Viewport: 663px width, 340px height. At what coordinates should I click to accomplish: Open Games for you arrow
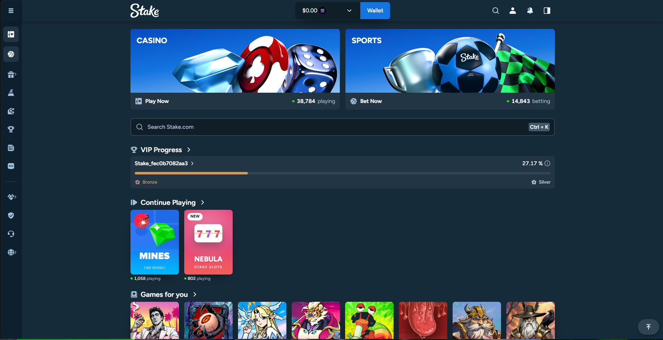[195, 294]
